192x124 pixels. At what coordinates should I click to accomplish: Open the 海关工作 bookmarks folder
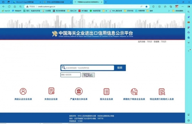tap(72, 11)
